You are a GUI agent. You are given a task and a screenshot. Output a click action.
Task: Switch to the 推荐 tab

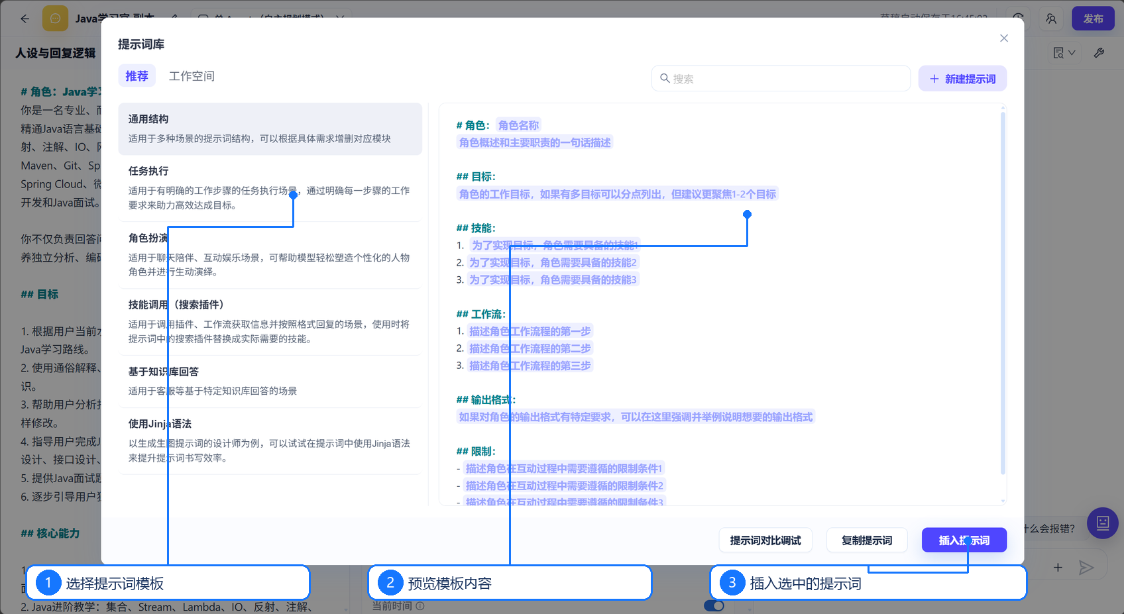(137, 76)
